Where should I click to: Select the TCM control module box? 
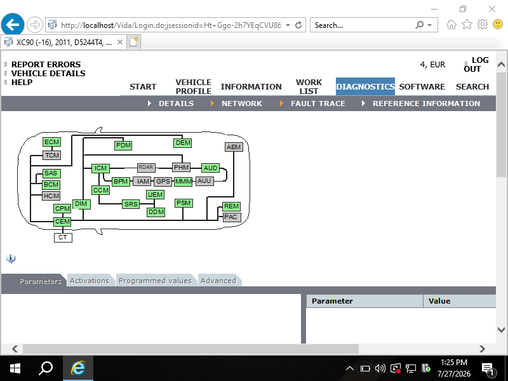[x=52, y=155]
